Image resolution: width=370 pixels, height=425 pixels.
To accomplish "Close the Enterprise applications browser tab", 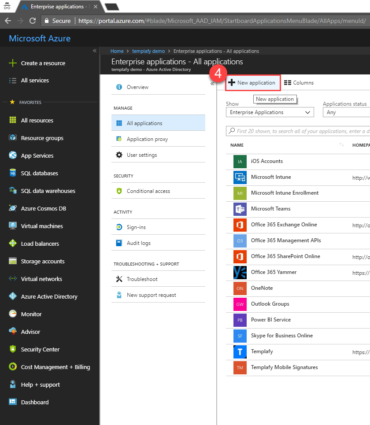I will [x=96, y=7].
